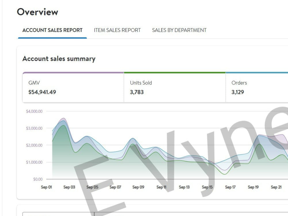This screenshot has height=216, width=288.
Task: Click the Sep 03 peak on the chart
Action: pos(64,119)
